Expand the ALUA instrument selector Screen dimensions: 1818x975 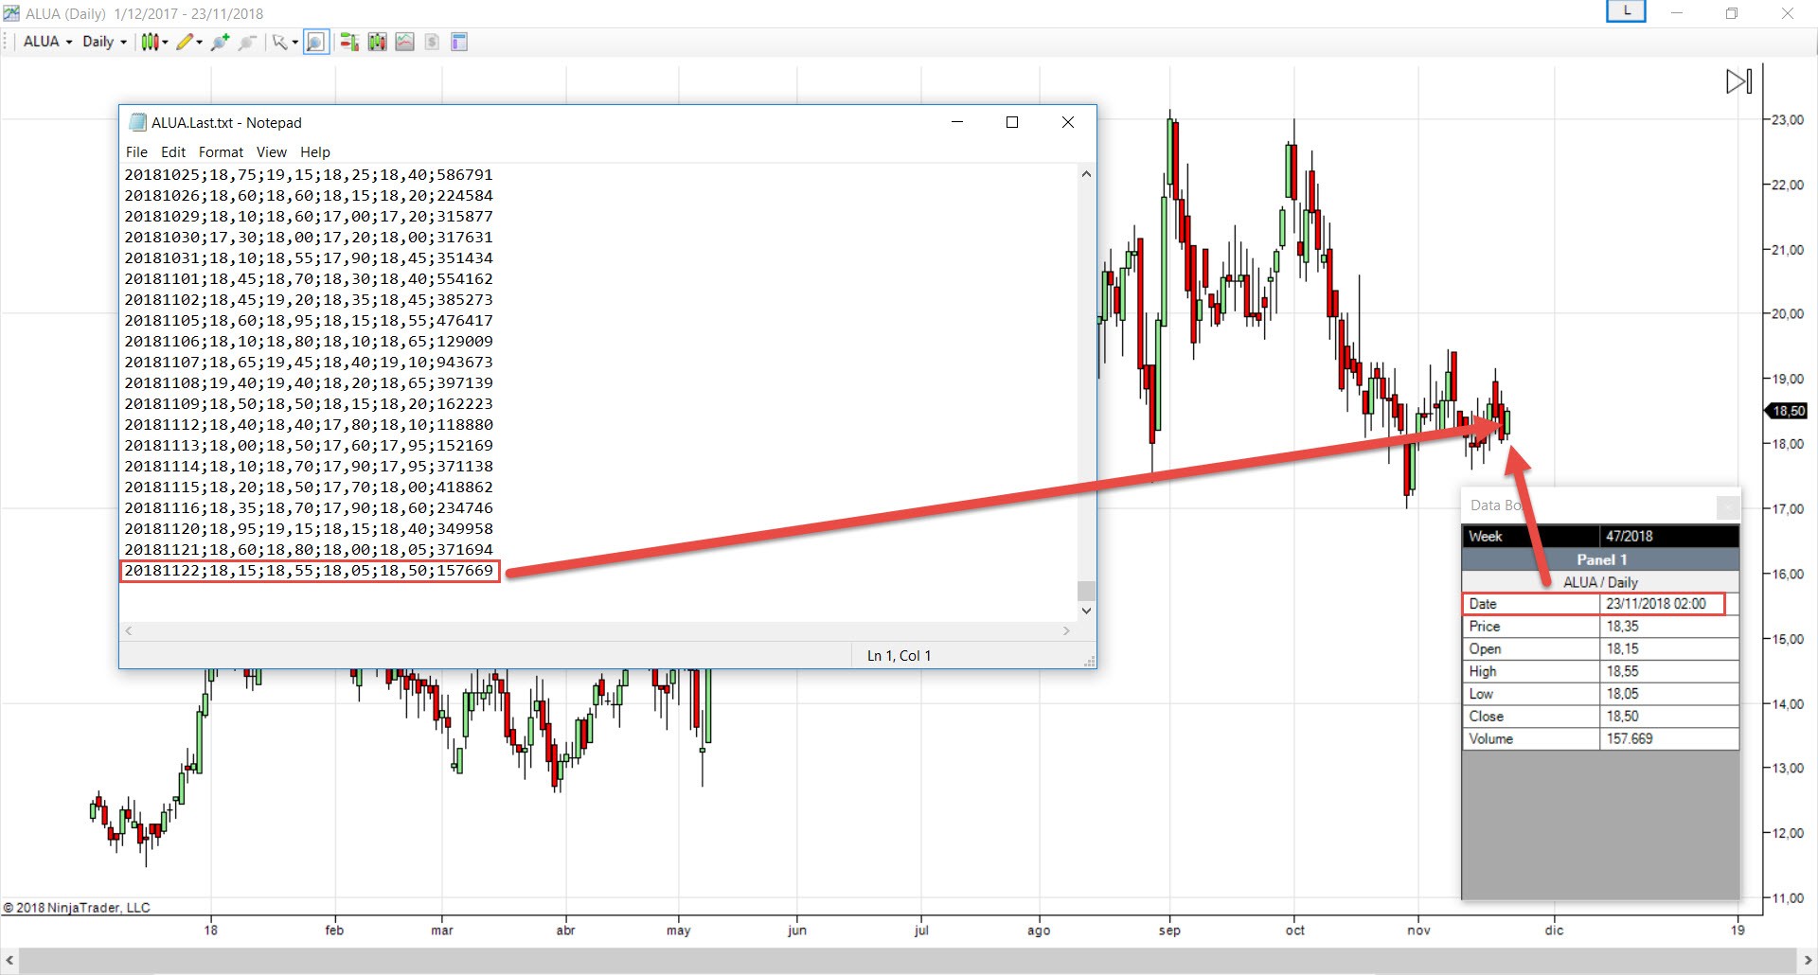click(47, 42)
